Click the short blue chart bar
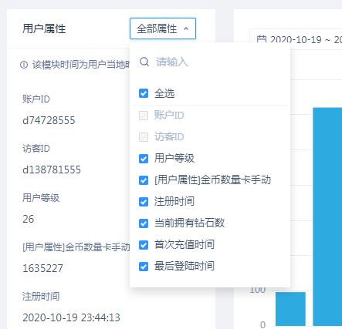342x329 pixels. click(x=290, y=309)
